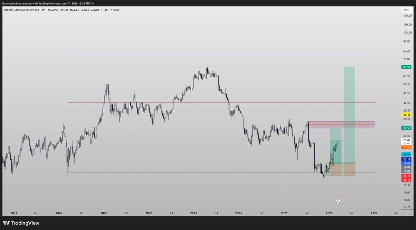Select the dark blue 20.18 price label

pyautogui.click(x=407, y=159)
